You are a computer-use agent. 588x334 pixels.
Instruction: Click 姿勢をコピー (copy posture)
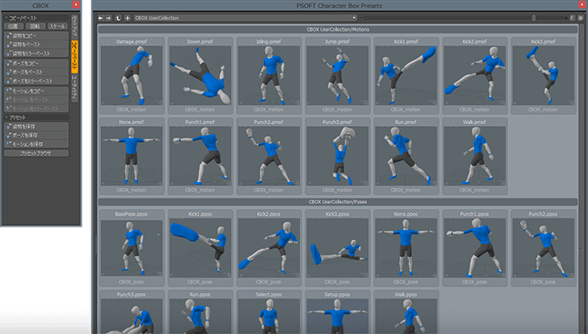[x=36, y=35]
